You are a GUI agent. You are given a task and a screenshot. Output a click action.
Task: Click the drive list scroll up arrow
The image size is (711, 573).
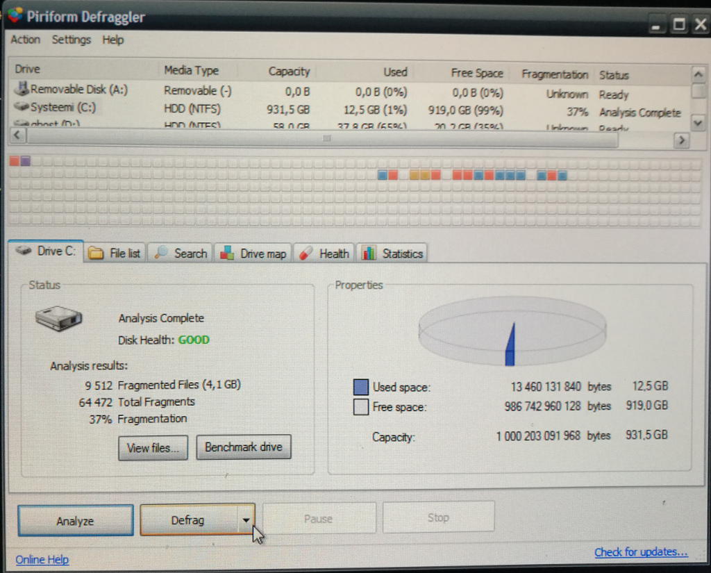tap(699, 74)
